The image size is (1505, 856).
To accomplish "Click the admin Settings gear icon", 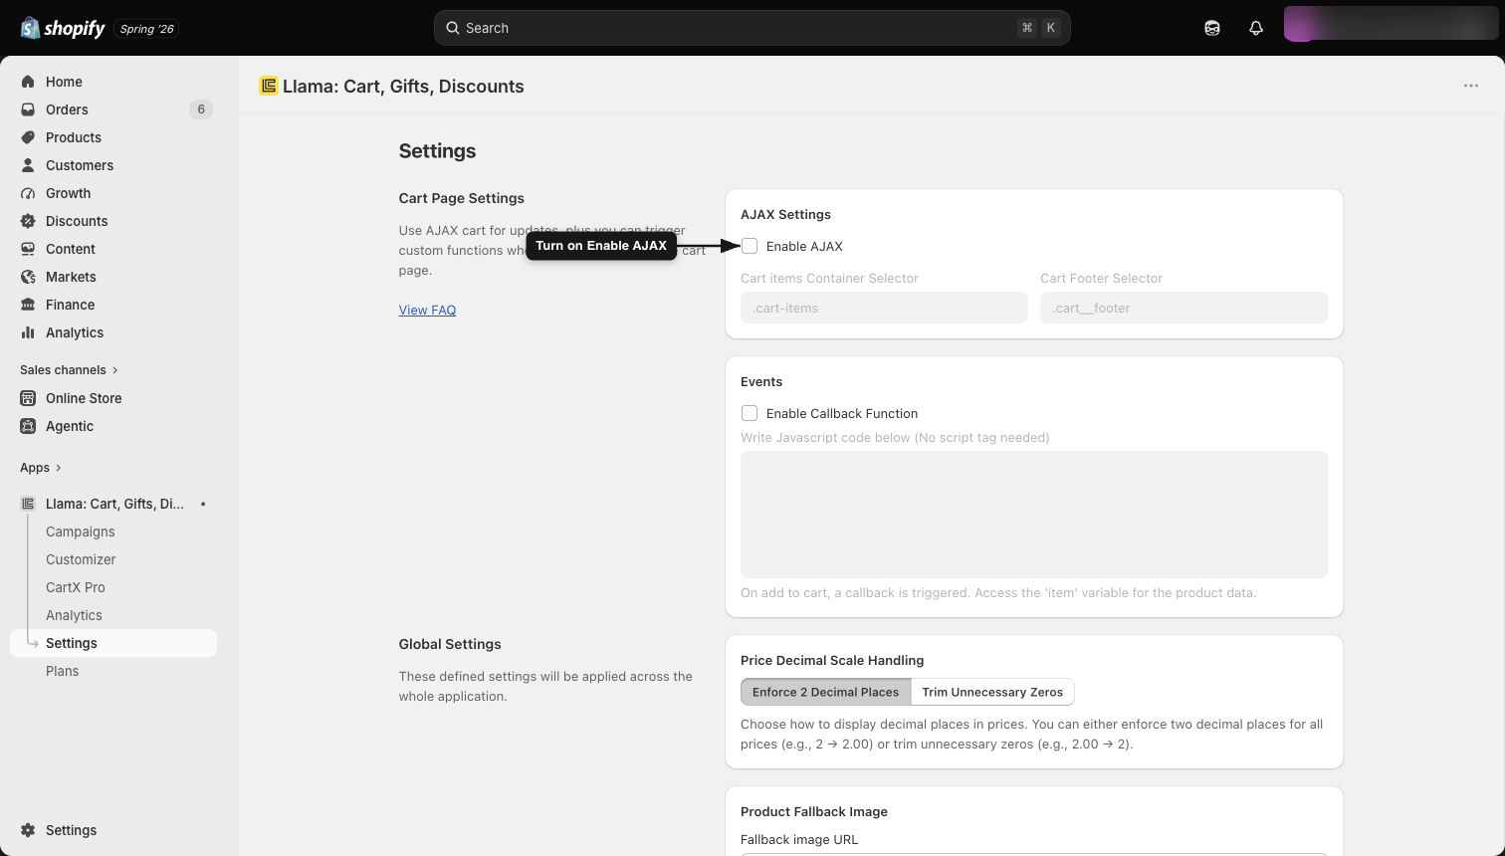I will 28,830.
